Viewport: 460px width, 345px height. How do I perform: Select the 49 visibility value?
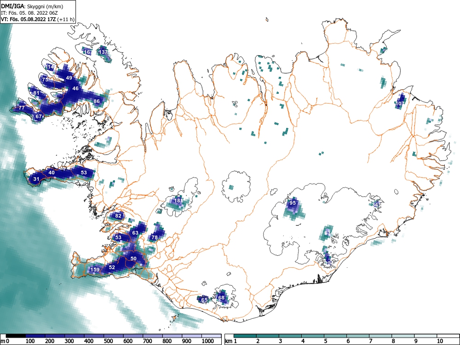(69, 78)
